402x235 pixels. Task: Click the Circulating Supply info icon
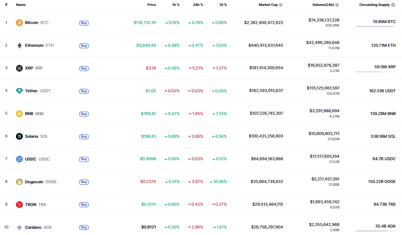[393, 5]
